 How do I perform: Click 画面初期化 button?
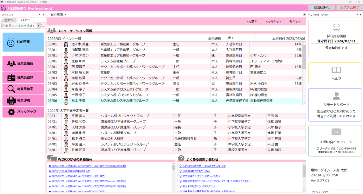pyautogui.click(x=321, y=8)
